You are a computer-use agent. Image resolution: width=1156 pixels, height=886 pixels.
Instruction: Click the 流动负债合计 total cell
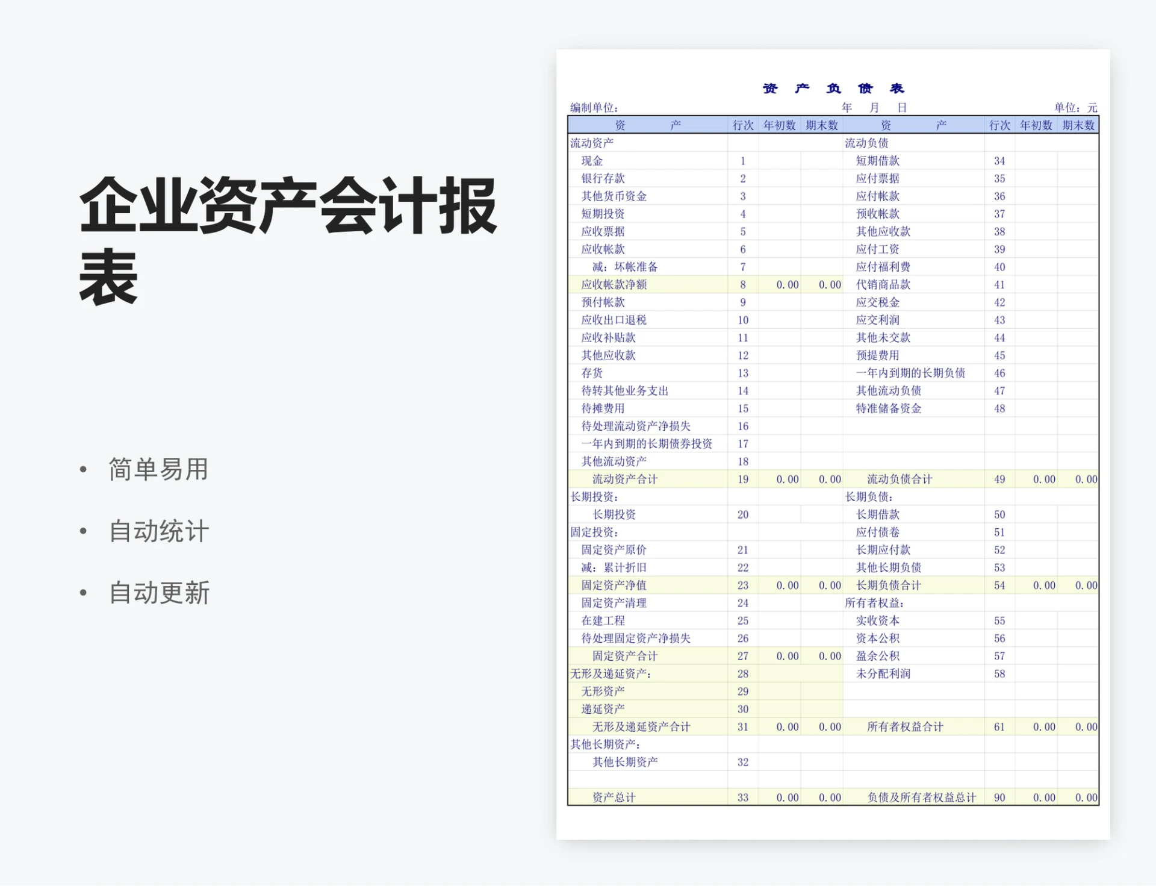(x=900, y=479)
